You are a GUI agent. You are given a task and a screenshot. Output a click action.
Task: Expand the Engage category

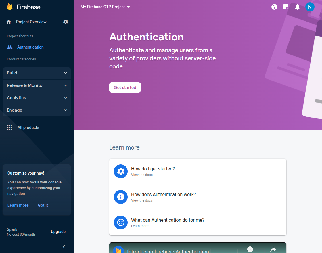tap(37, 110)
